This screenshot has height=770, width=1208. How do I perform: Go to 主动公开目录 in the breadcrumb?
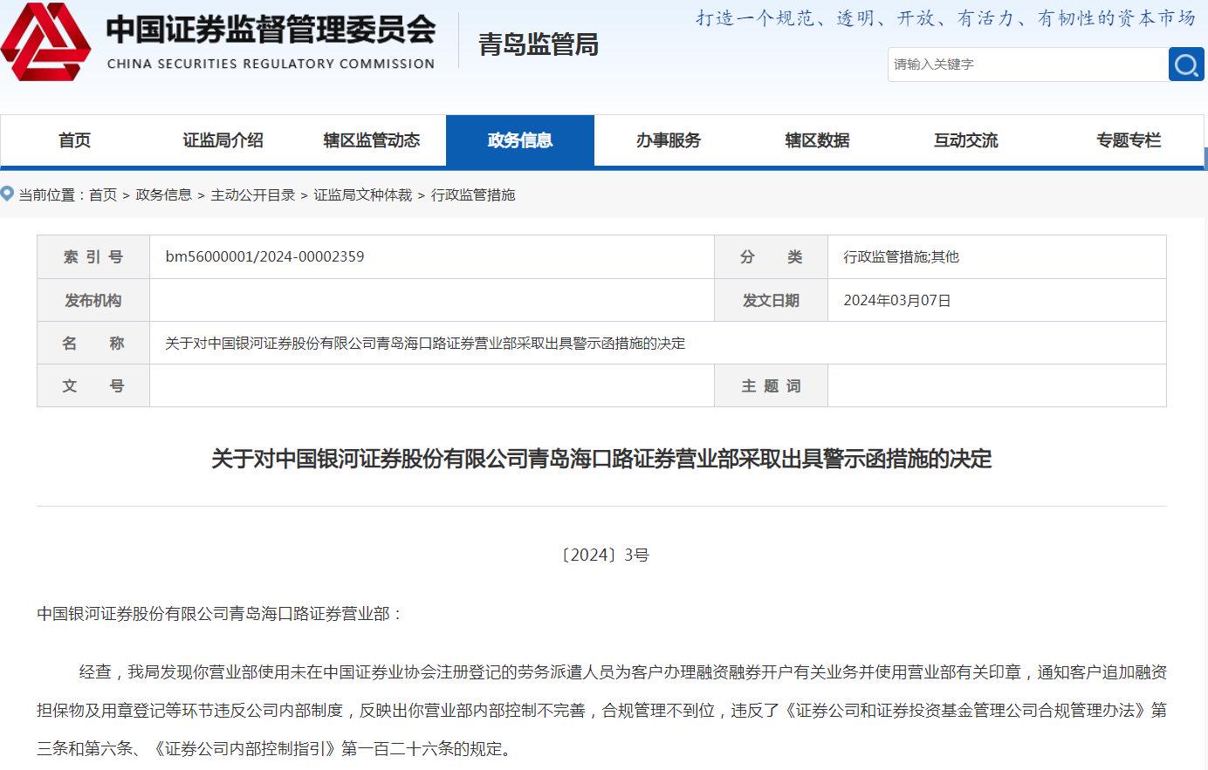point(253,194)
